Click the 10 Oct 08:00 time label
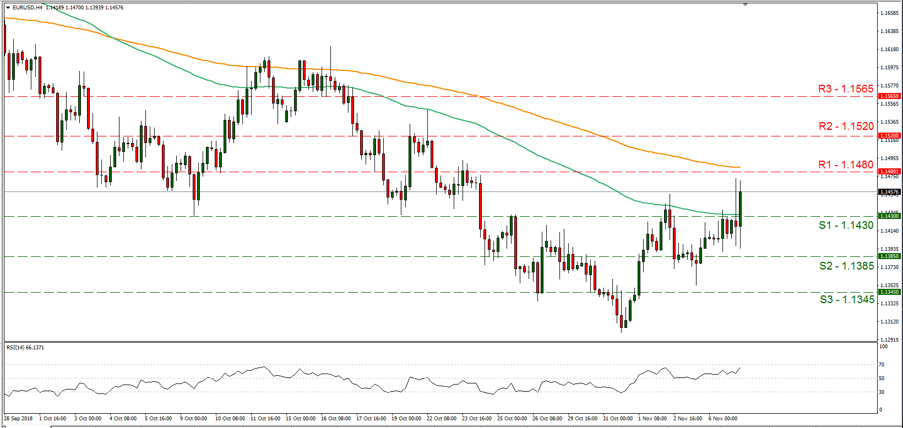The width and height of the screenshot is (903, 428). click(x=230, y=419)
